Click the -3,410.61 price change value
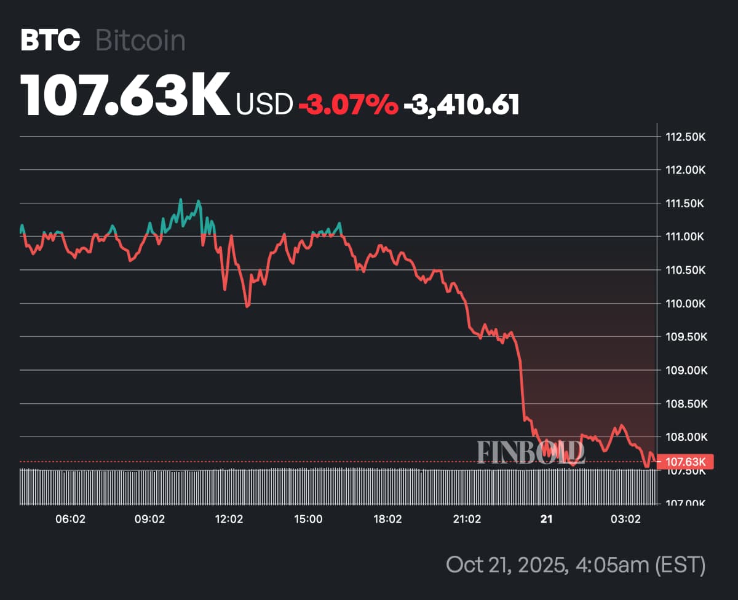This screenshot has height=600, width=738. click(461, 105)
